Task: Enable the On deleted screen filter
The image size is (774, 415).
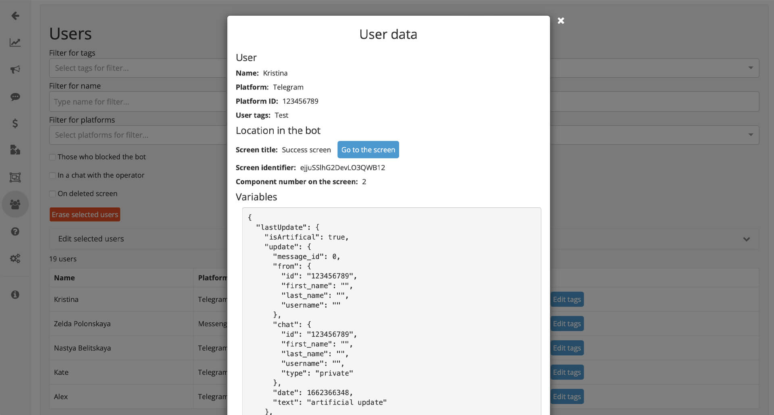Action: [x=52, y=194]
